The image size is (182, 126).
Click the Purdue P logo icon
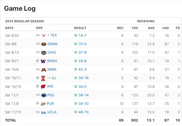point(43,104)
